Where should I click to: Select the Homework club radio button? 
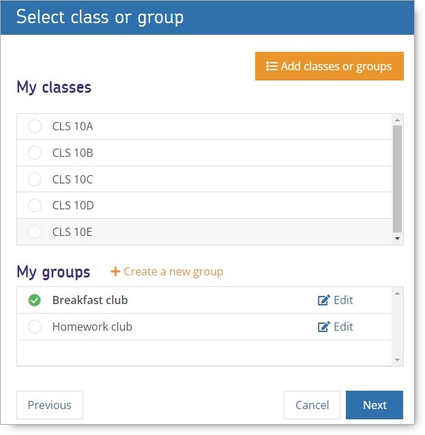click(x=35, y=327)
